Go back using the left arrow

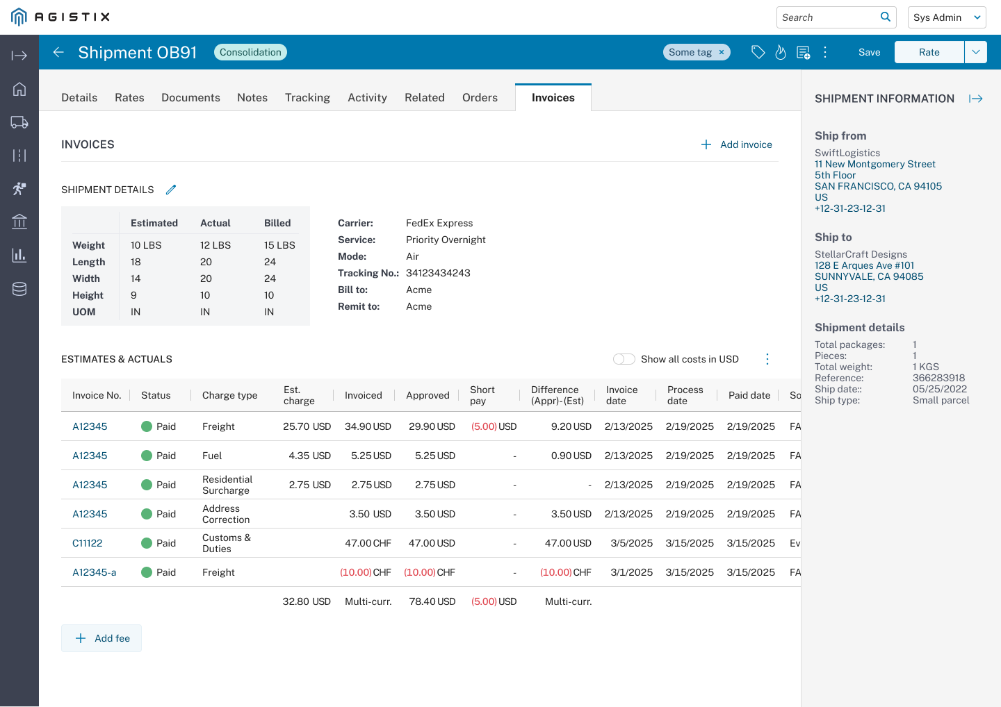[x=58, y=52]
